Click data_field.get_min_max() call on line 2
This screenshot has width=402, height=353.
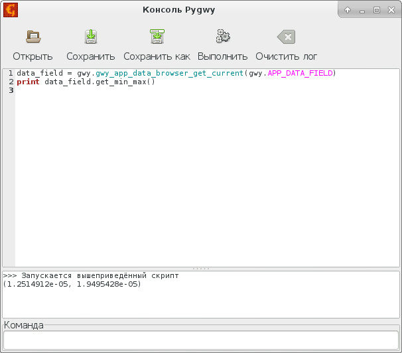[100, 82]
